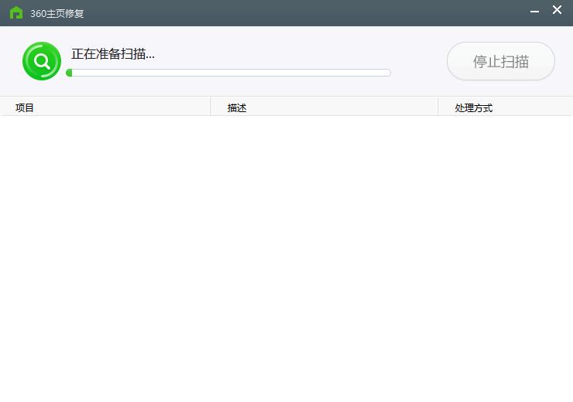
Task: Click the 正在准备扫描... status text
Action: tap(113, 54)
